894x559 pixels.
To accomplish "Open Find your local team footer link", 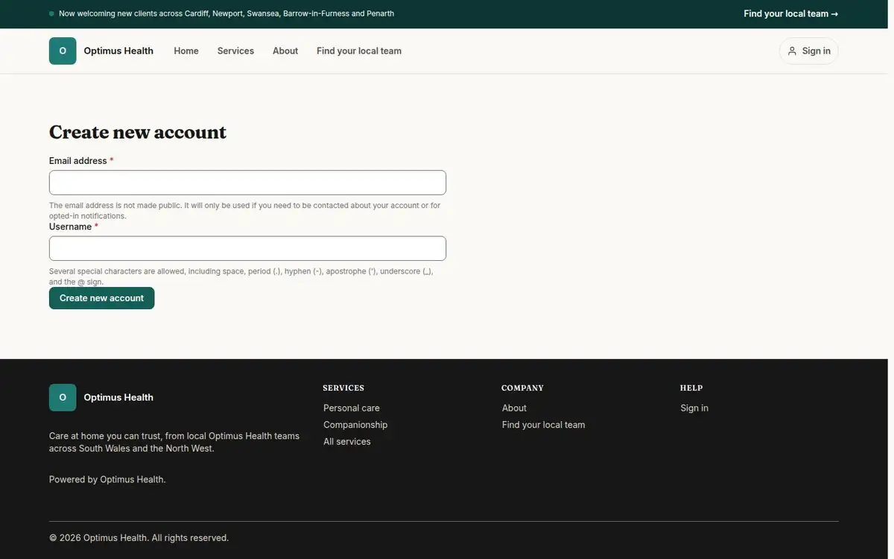I will [544, 425].
